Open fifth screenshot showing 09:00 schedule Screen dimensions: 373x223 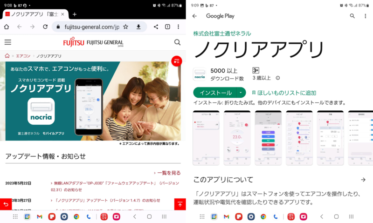[x=331, y=138]
